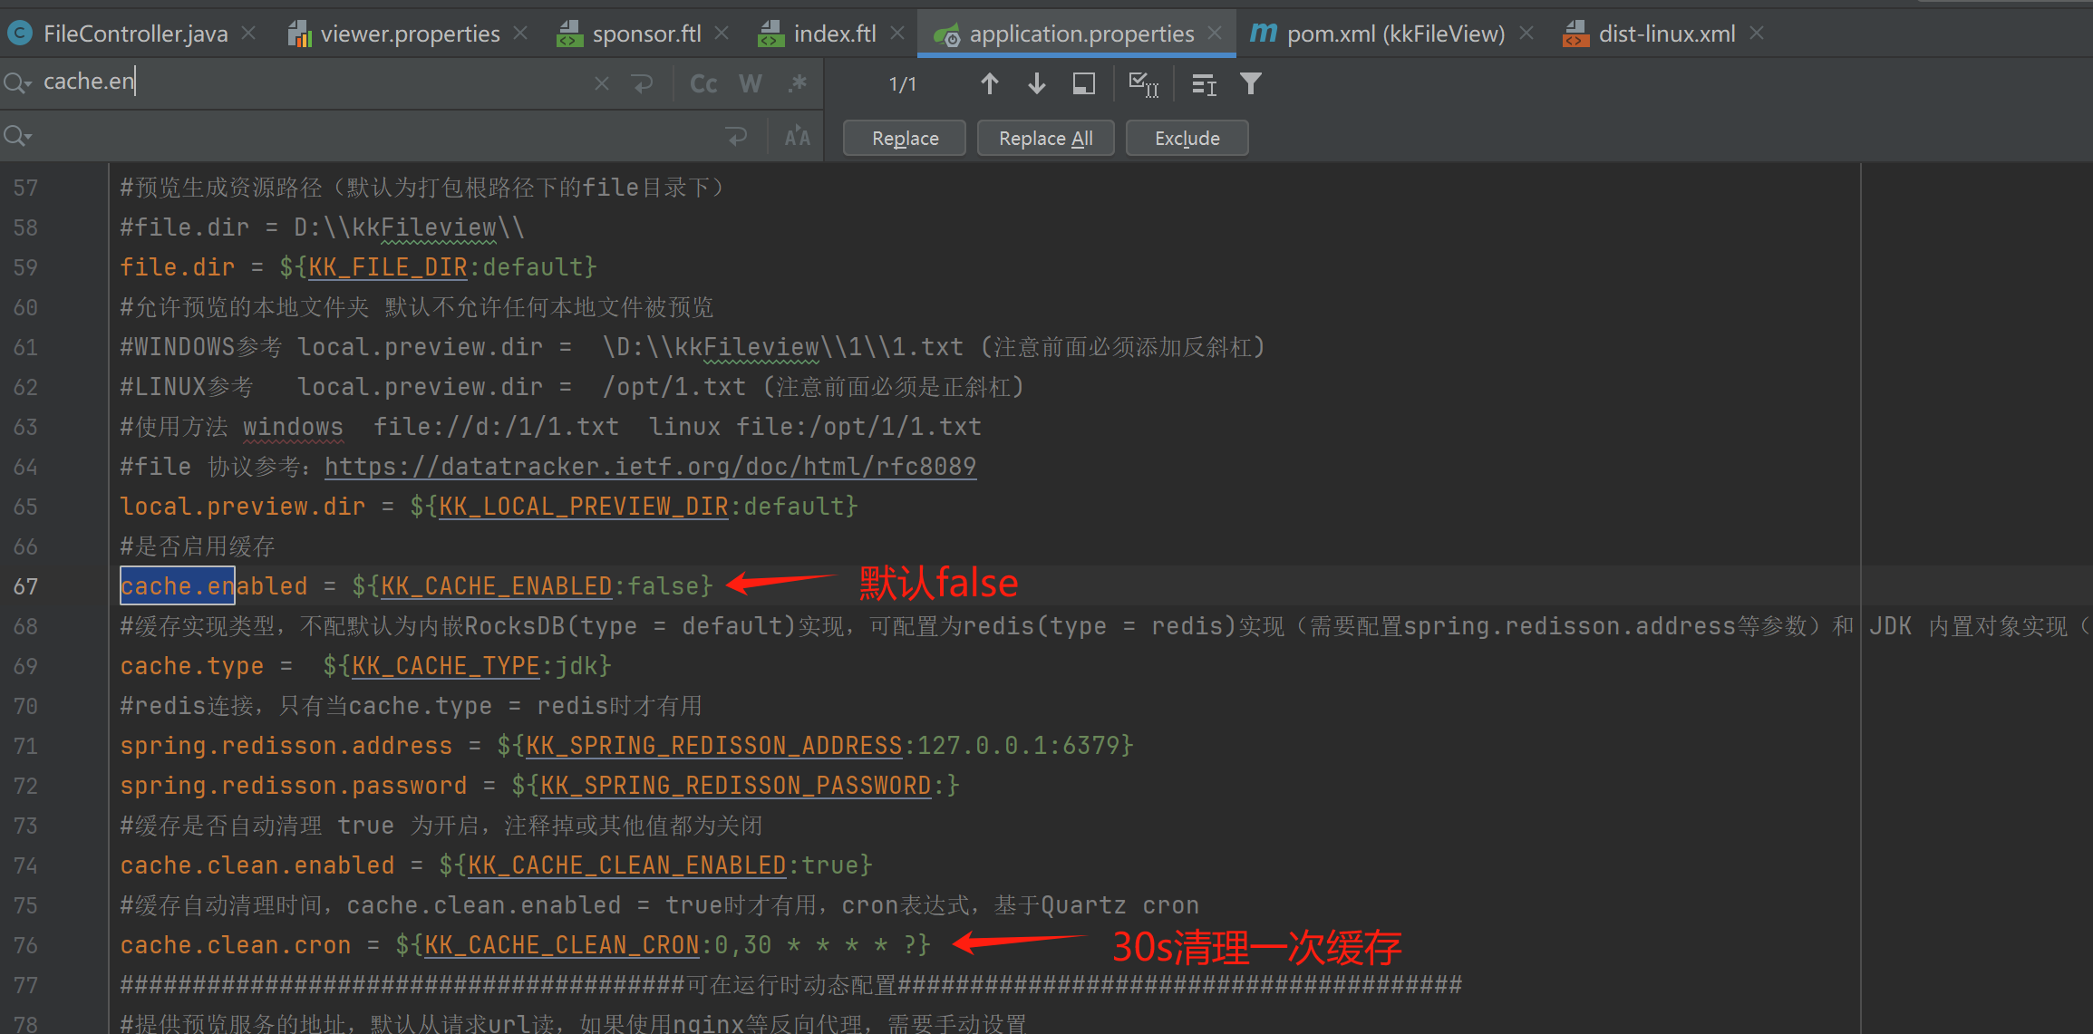Select all occurrences icon

(x=1143, y=84)
